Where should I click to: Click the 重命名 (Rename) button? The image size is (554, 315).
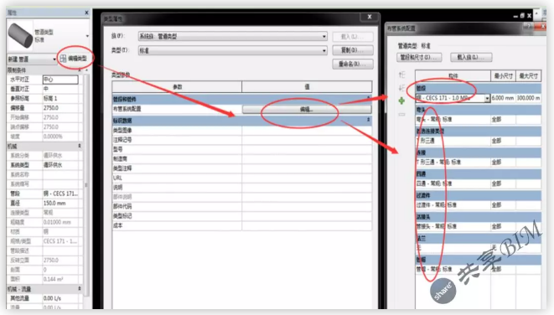(x=353, y=64)
